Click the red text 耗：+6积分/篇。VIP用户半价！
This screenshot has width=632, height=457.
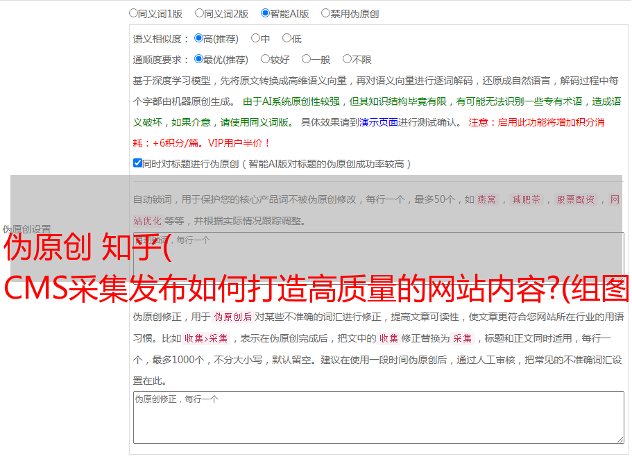point(201,143)
